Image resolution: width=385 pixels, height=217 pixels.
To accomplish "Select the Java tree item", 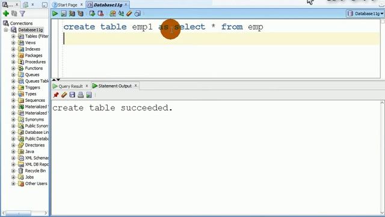I will tap(29, 151).
